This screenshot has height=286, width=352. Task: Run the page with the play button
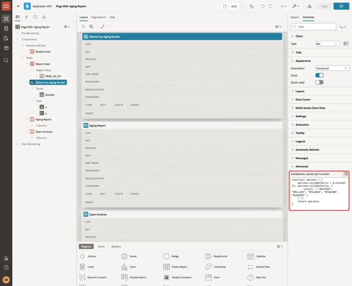click(341, 6)
